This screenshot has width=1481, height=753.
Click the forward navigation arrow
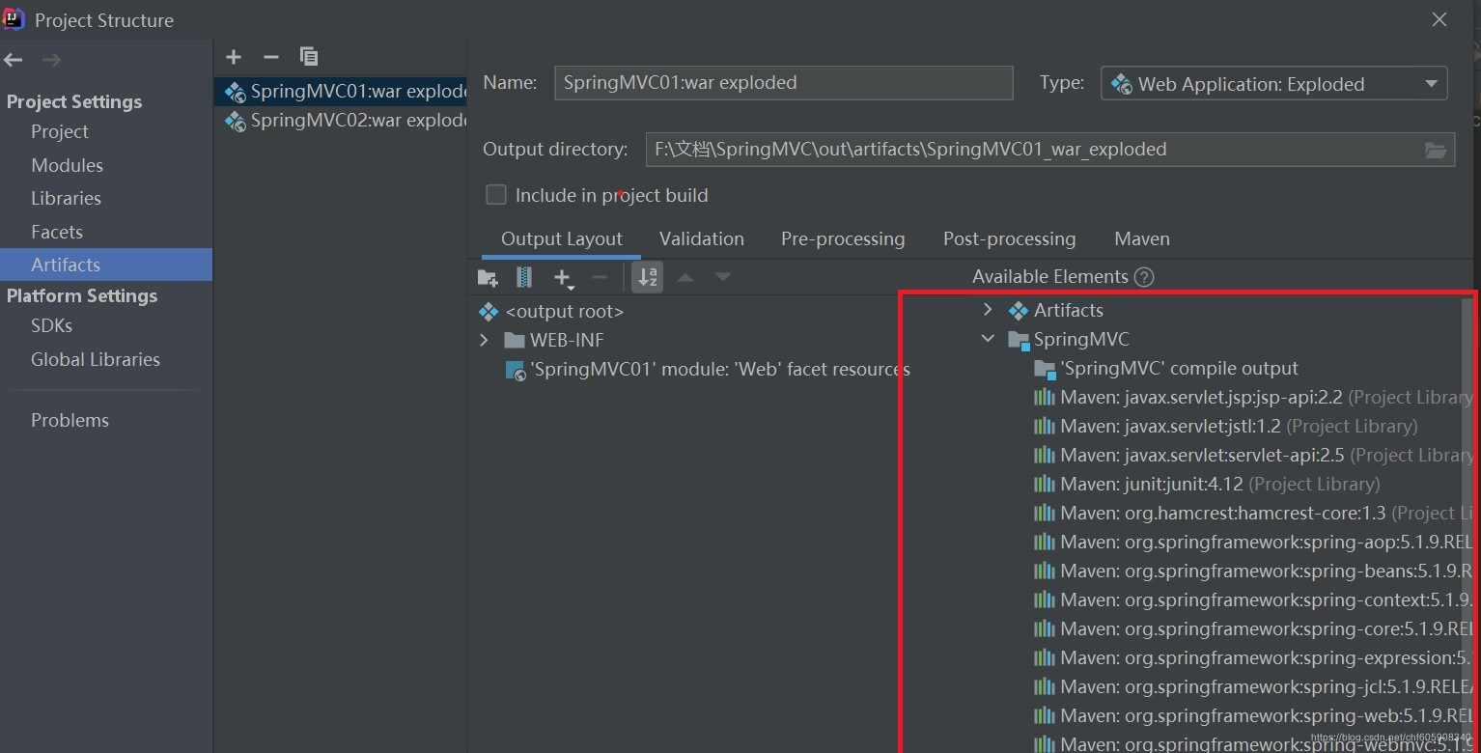(x=51, y=60)
